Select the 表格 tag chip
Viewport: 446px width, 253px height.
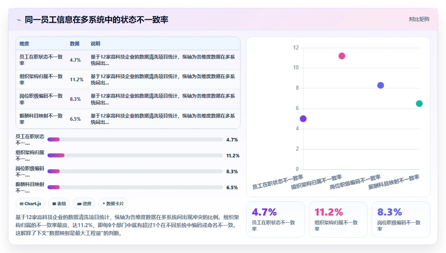pos(59,204)
